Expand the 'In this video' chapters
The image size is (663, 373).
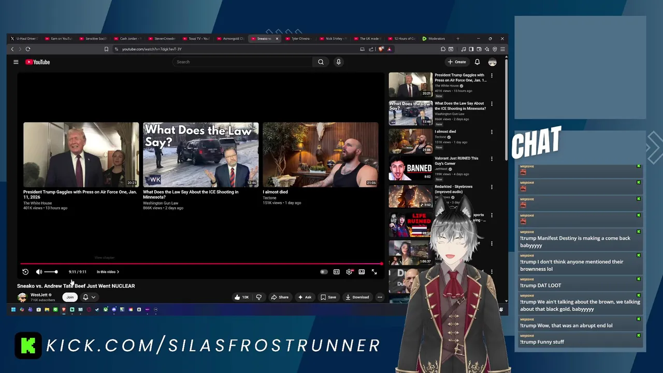pos(108,272)
